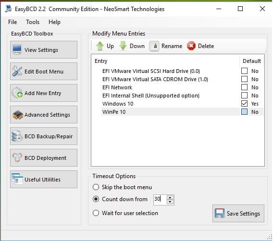Click the EasyBCD app icon in title bar
The height and width of the screenshot is (241, 273).
point(8,9)
